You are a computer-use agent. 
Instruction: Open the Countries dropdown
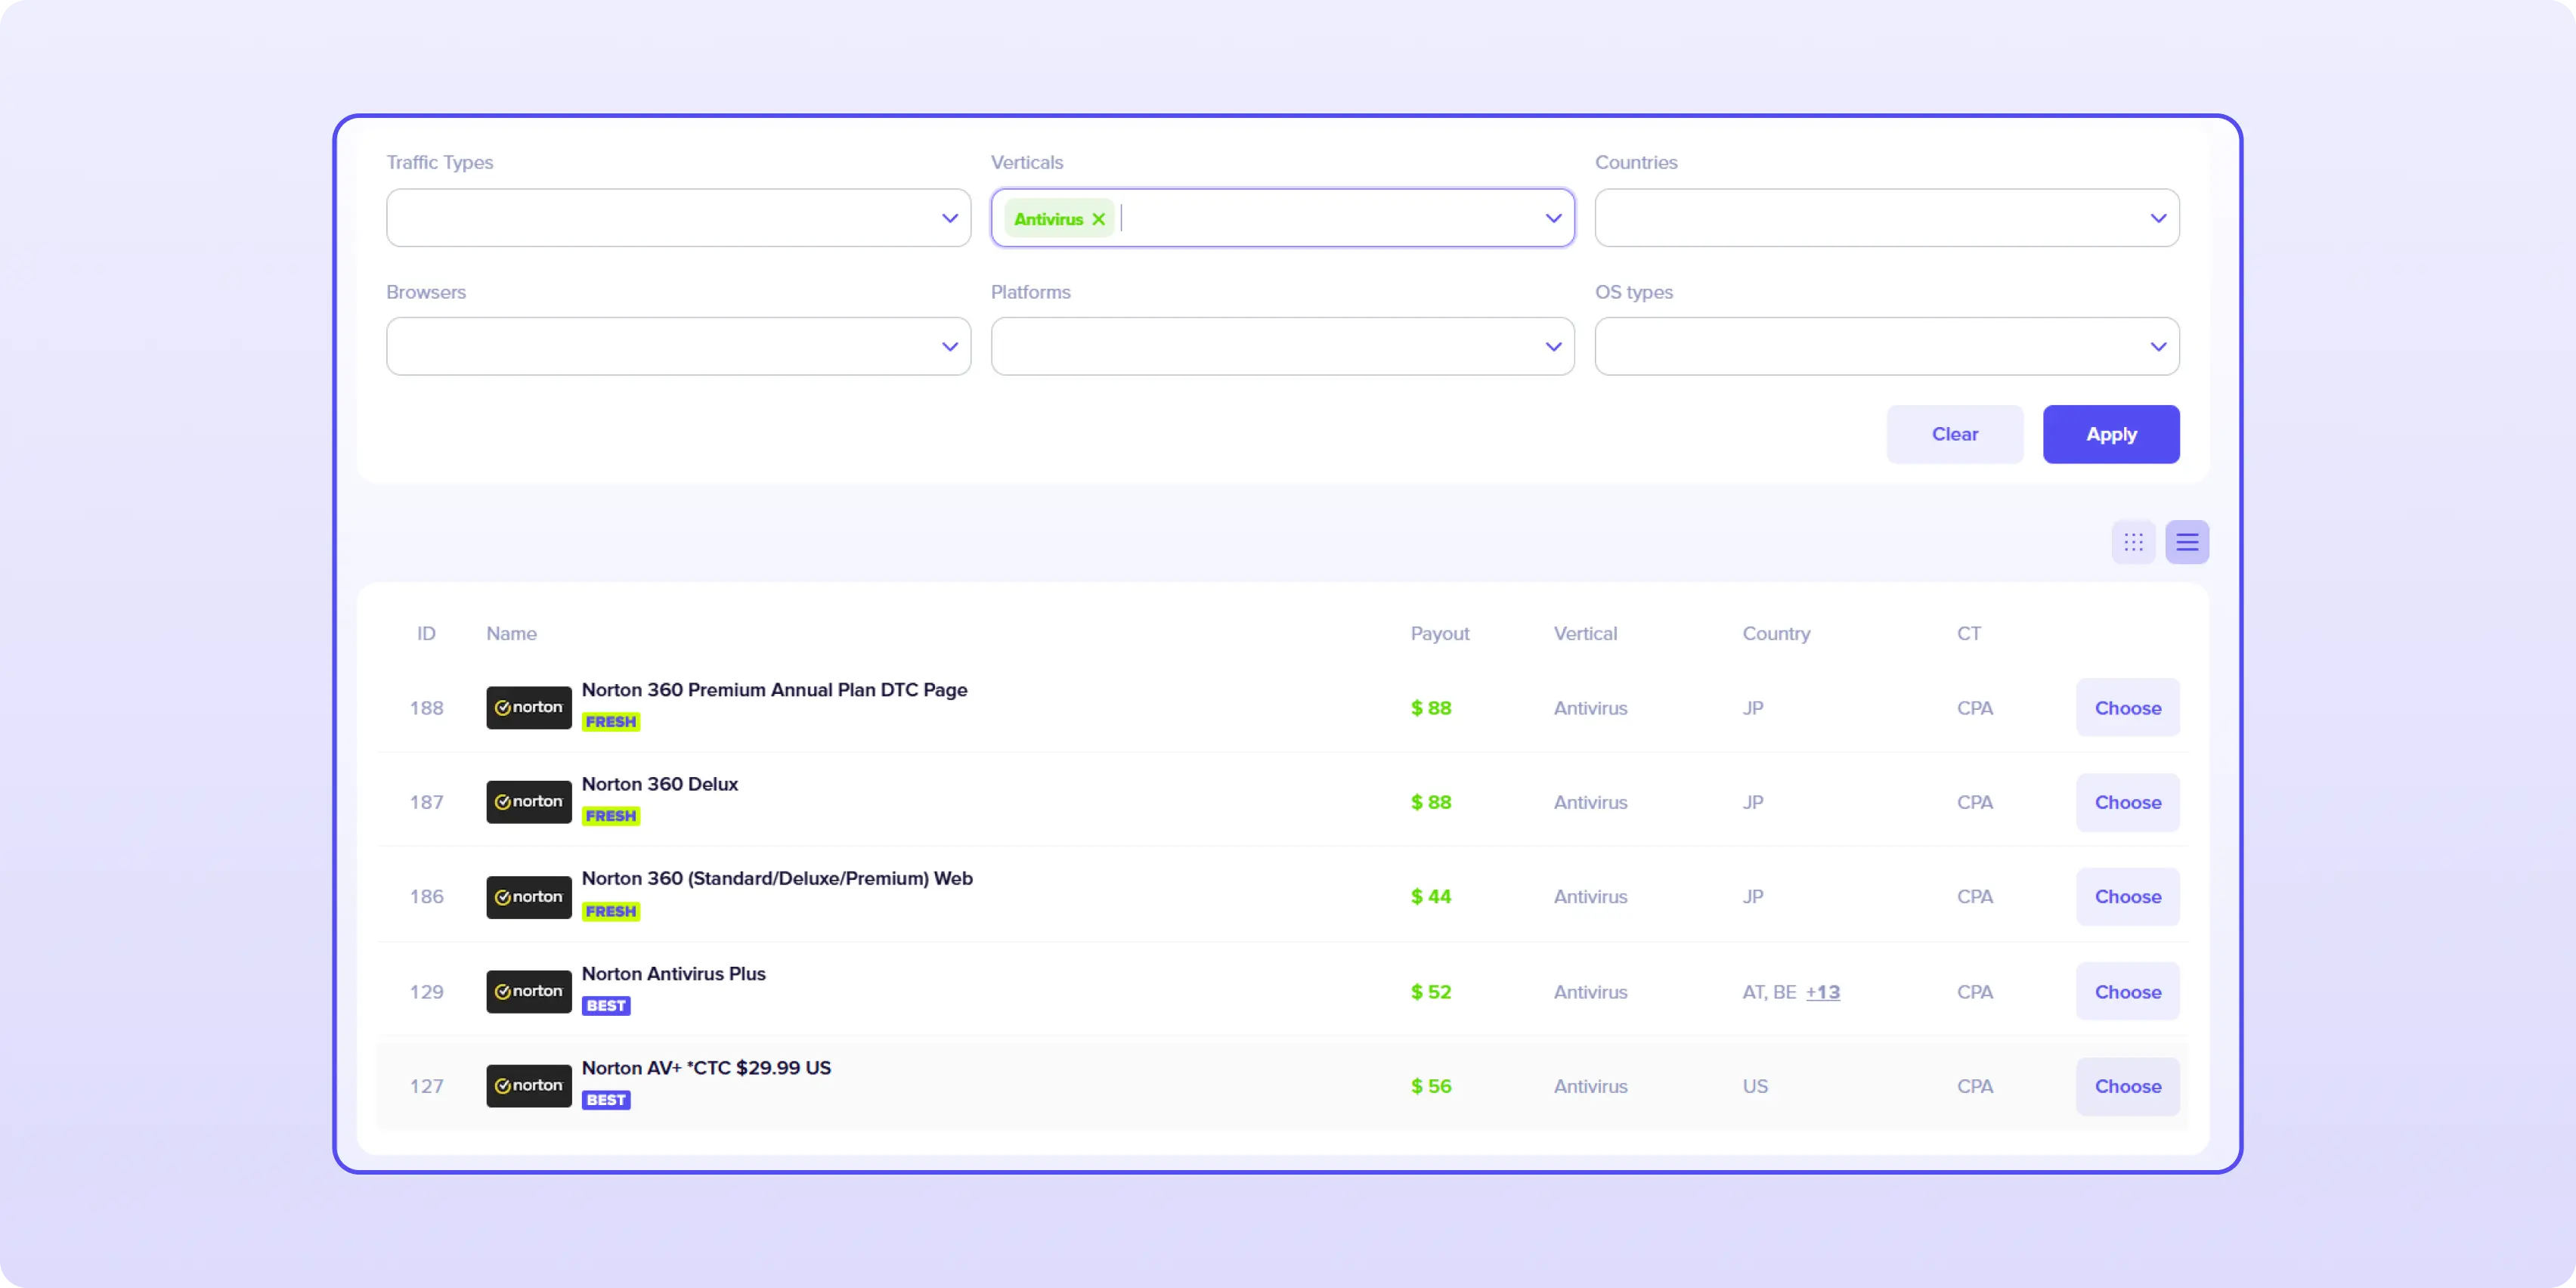[x=1887, y=218]
